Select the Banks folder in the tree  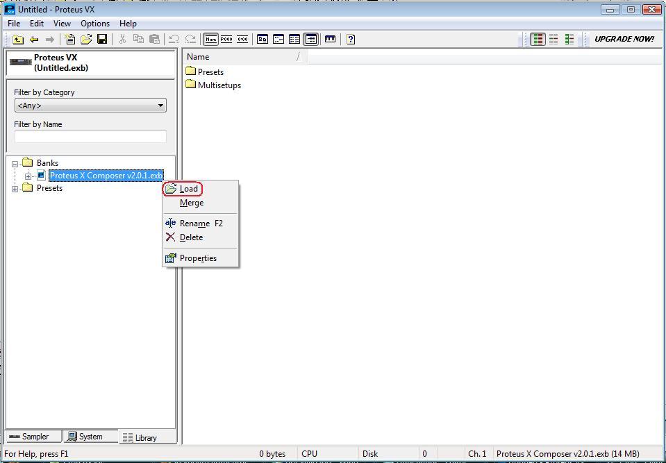(47, 163)
